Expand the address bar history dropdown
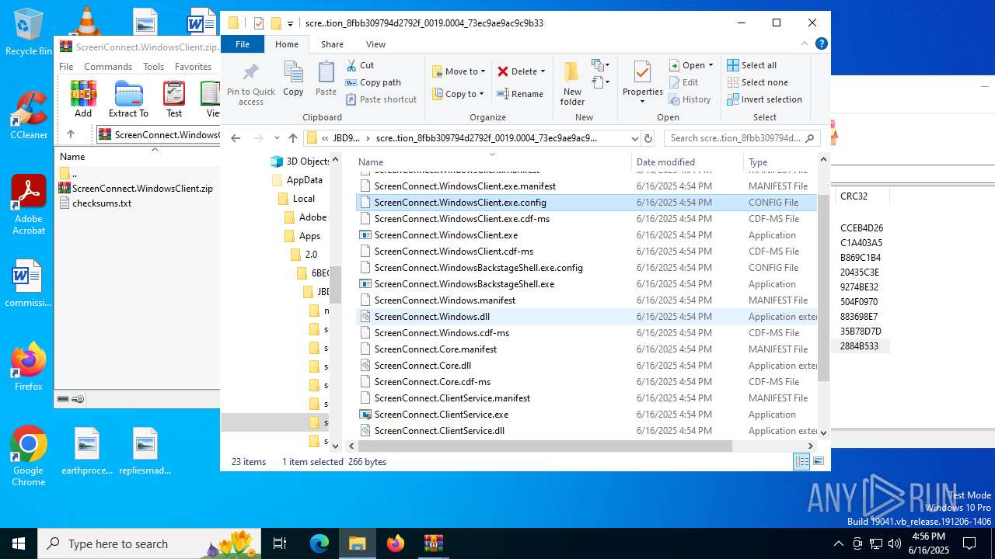 tap(635, 138)
